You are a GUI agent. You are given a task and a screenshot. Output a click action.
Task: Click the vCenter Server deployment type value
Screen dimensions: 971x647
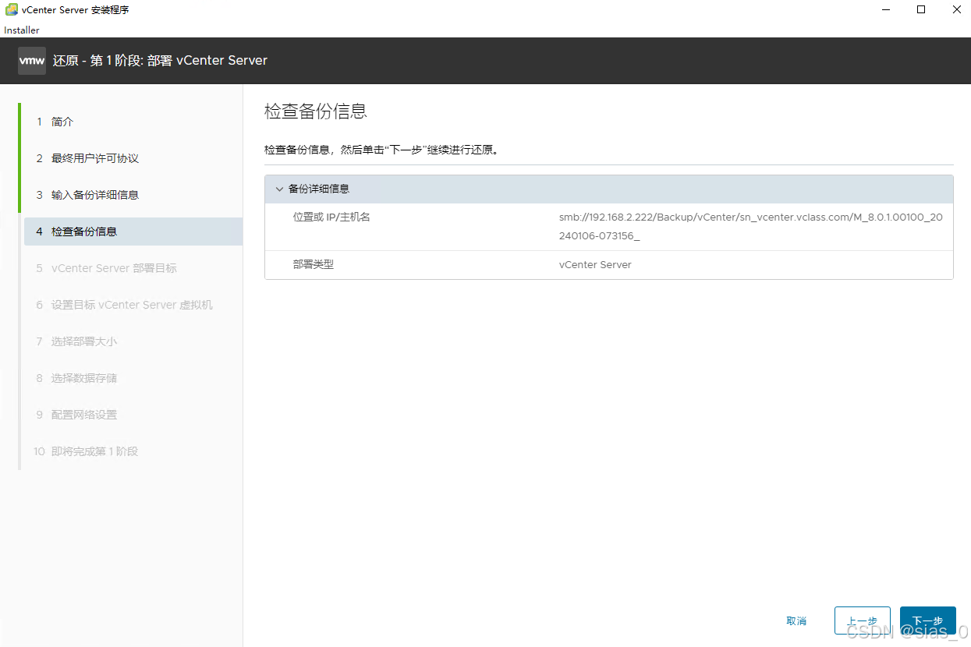coord(595,265)
